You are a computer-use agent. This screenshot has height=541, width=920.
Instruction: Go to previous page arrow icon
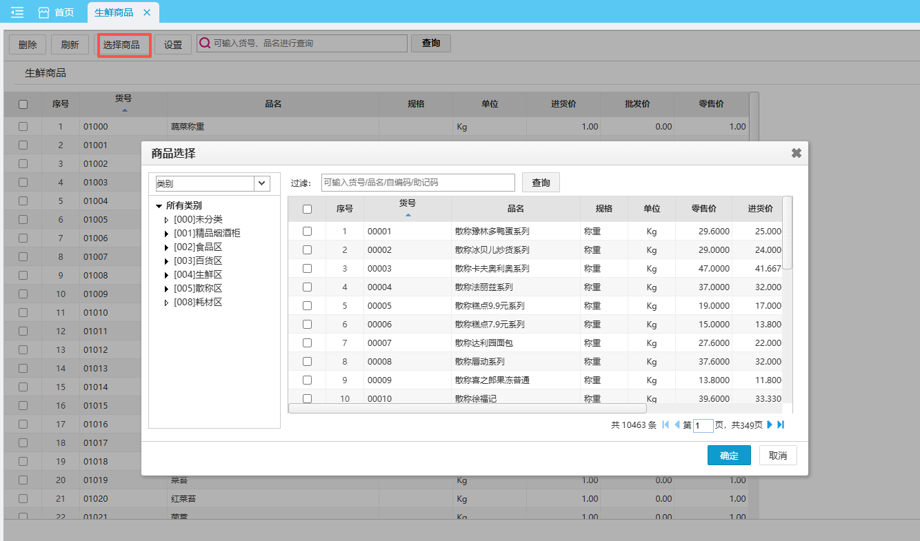click(677, 425)
